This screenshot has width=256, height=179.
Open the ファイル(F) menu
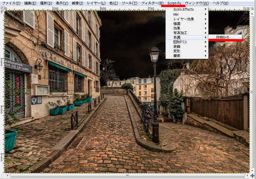click(x=11, y=3)
